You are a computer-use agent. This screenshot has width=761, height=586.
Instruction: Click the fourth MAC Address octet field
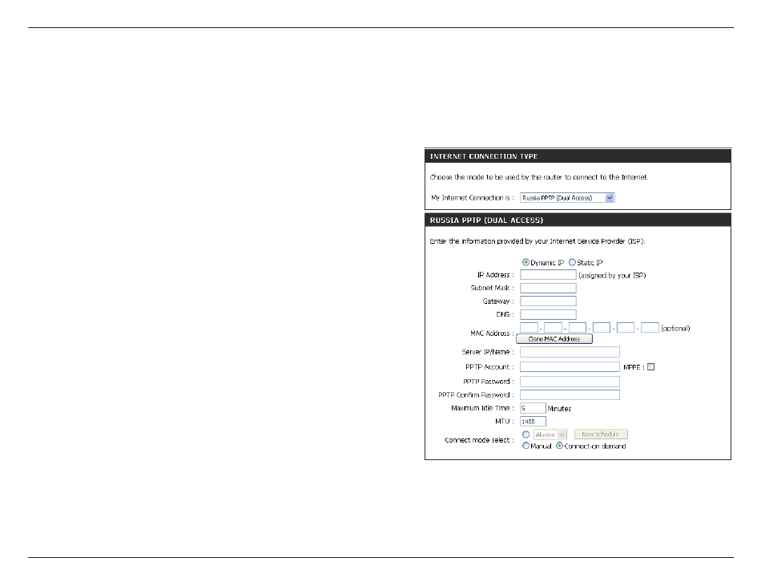pyautogui.click(x=602, y=328)
